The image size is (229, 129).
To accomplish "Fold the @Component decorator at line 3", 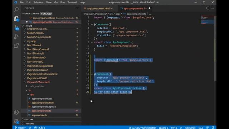I will 92,25.
